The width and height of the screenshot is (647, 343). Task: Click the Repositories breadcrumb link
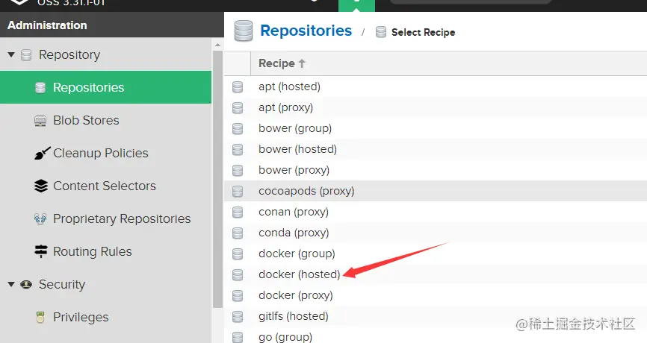pos(306,31)
